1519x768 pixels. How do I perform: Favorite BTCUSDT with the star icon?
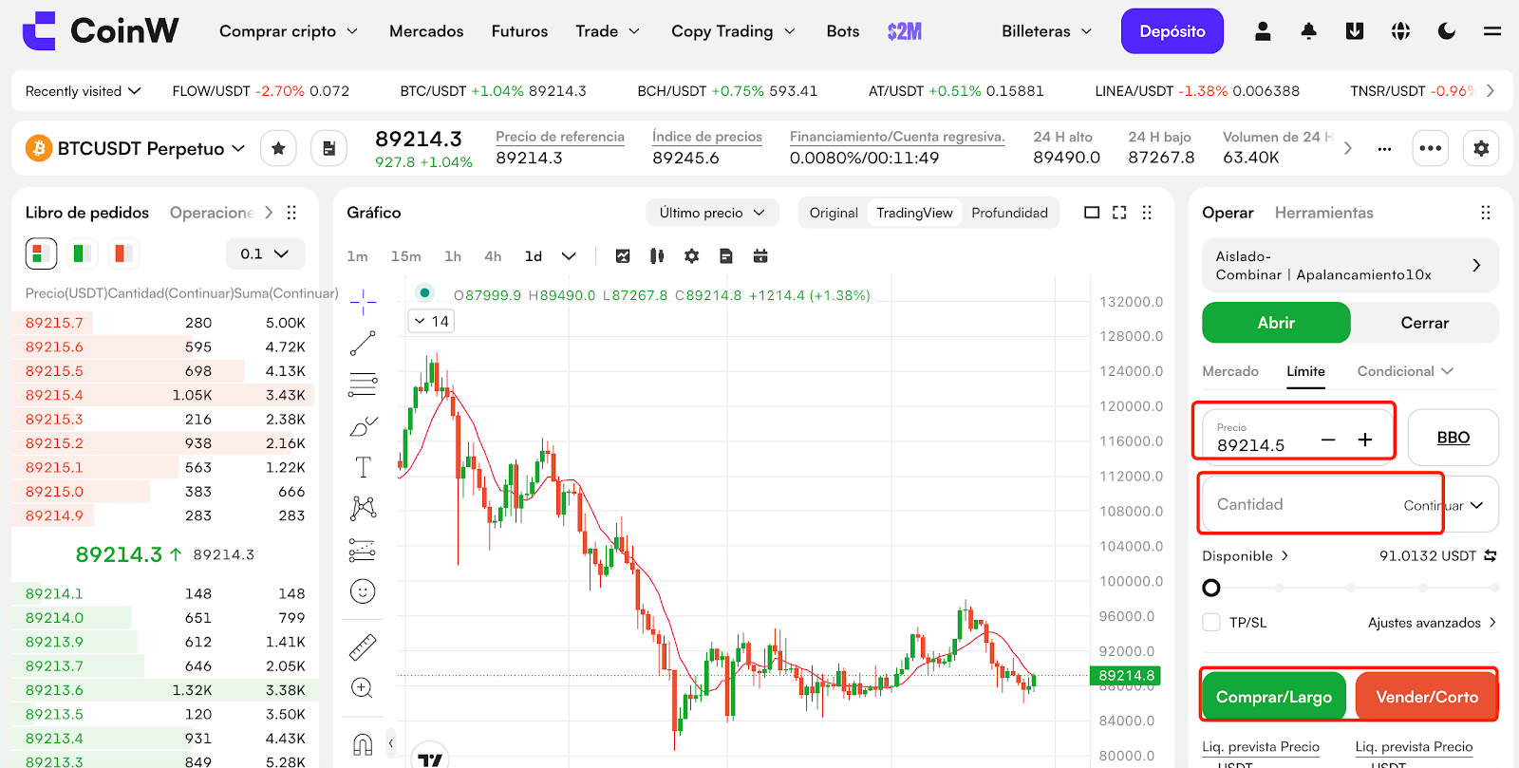(x=278, y=148)
